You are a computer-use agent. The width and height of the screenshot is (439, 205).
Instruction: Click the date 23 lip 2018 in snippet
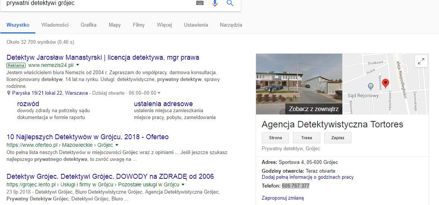(x=19, y=192)
